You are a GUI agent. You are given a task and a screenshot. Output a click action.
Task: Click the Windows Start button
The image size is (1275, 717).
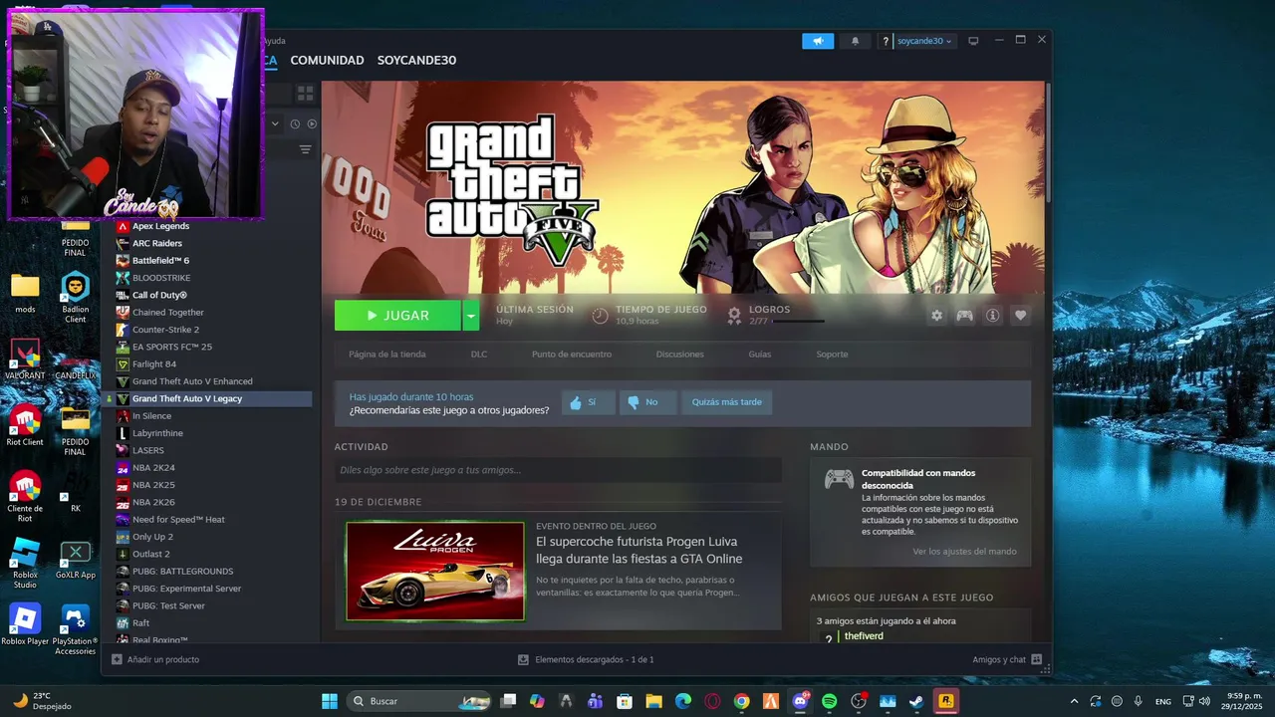[329, 701]
